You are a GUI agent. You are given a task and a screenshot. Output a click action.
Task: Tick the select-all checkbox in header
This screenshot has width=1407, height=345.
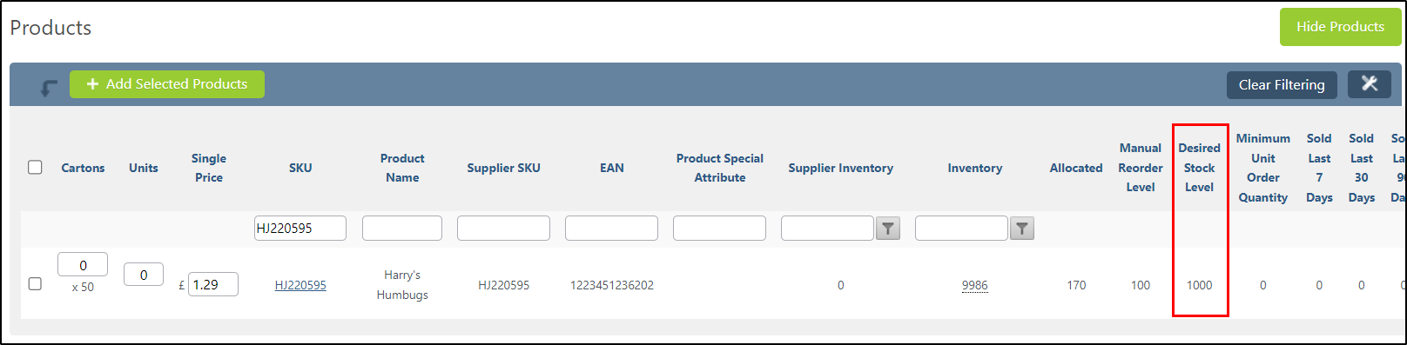click(35, 167)
